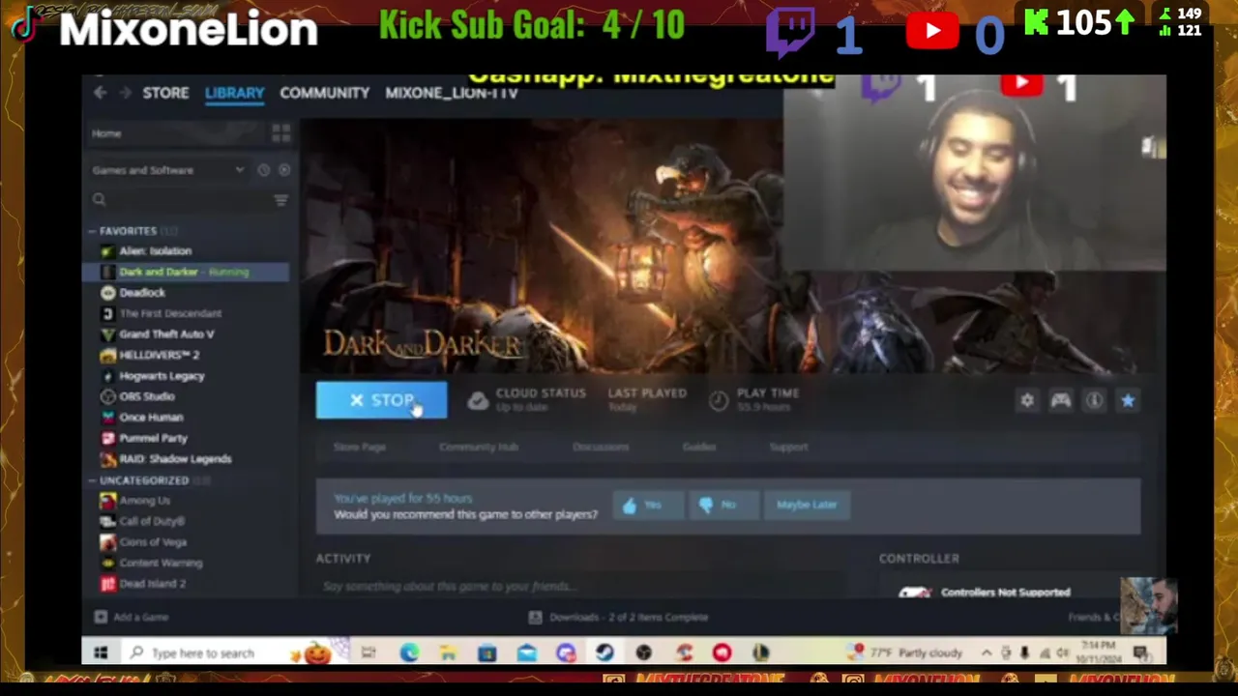Open the weather widget showing Partly cloudy
This screenshot has width=1238, height=696.
click(907, 653)
